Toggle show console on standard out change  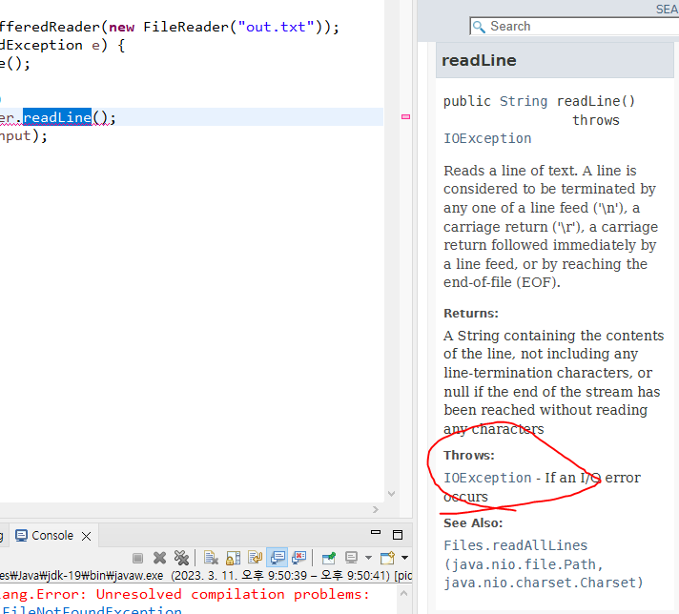point(278,558)
